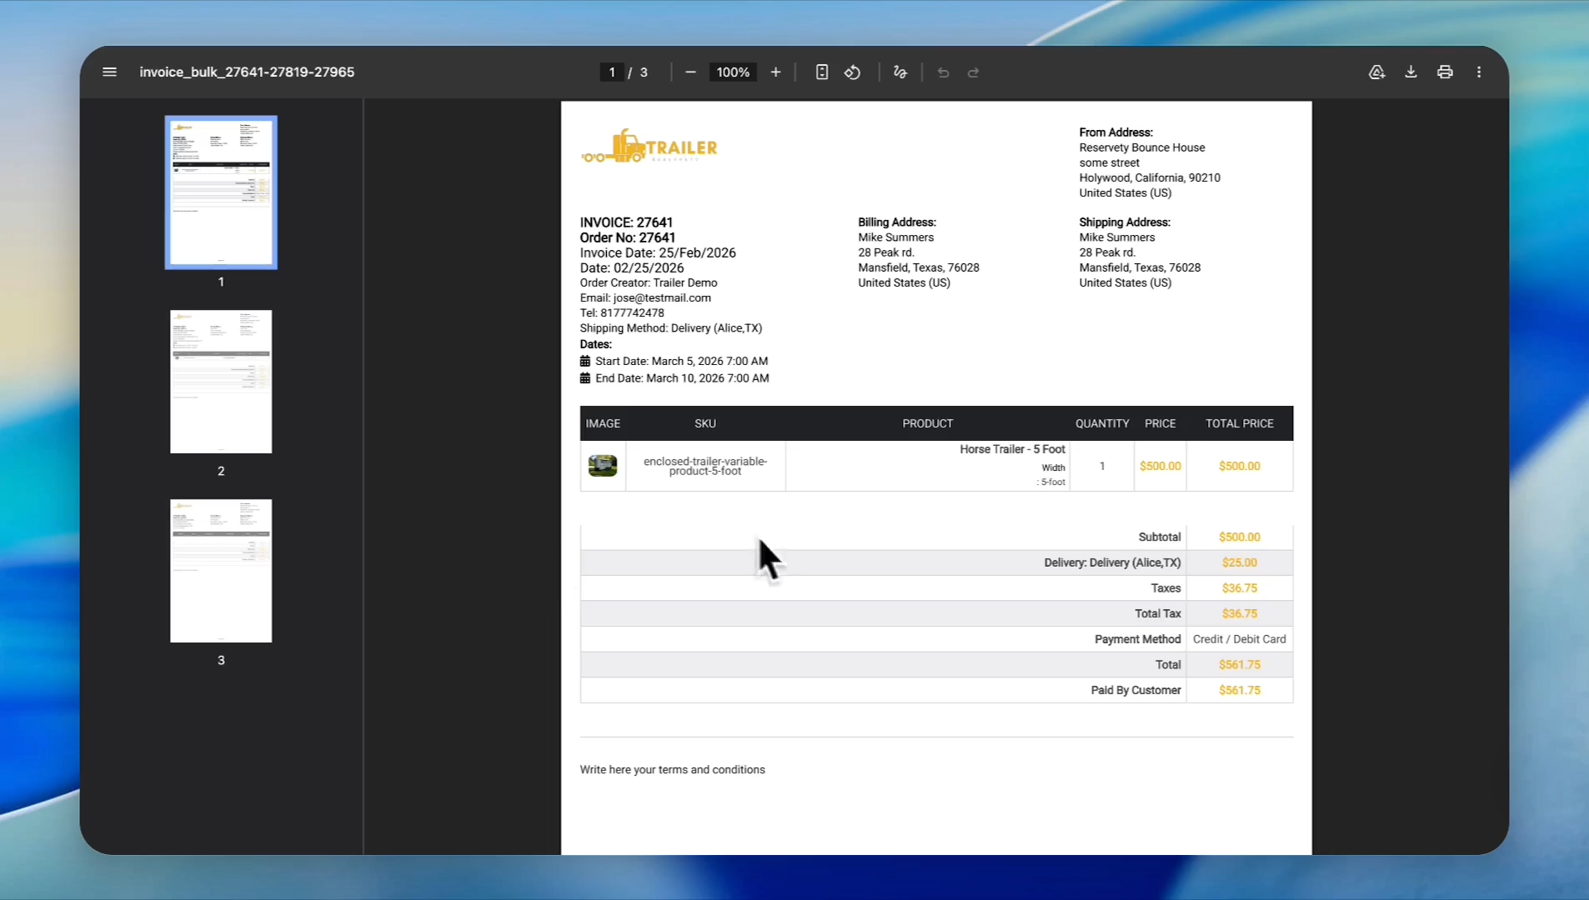
Task: Click the jose@testmail.com email text
Action: 662,298
